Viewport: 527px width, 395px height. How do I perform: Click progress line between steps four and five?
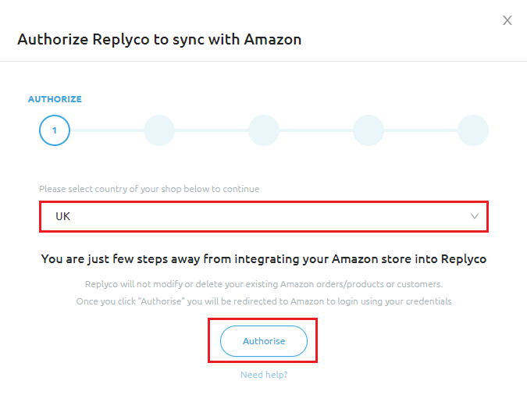click(x=421, y=130)
